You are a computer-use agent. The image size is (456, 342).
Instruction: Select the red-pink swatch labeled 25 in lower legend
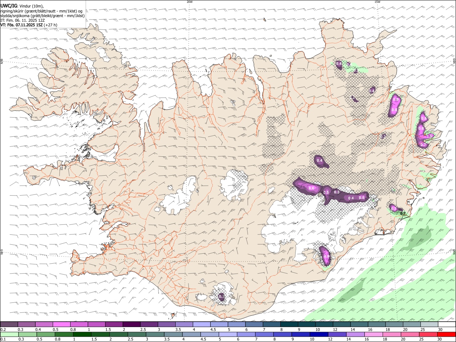click(428, 334)
